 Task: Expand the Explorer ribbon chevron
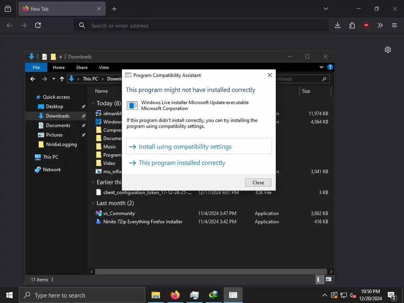point(322,67)
